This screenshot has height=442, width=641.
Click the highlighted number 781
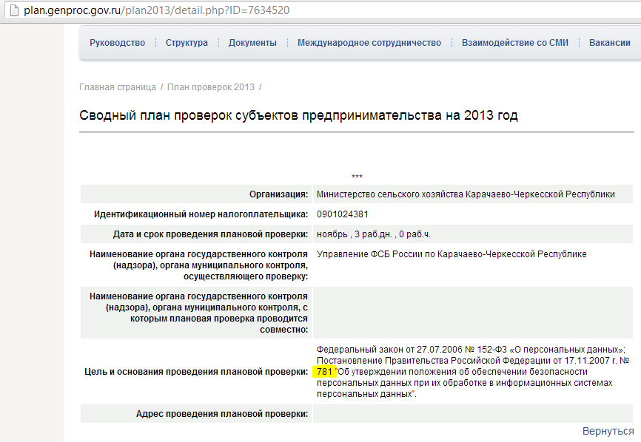click(324, 372)
